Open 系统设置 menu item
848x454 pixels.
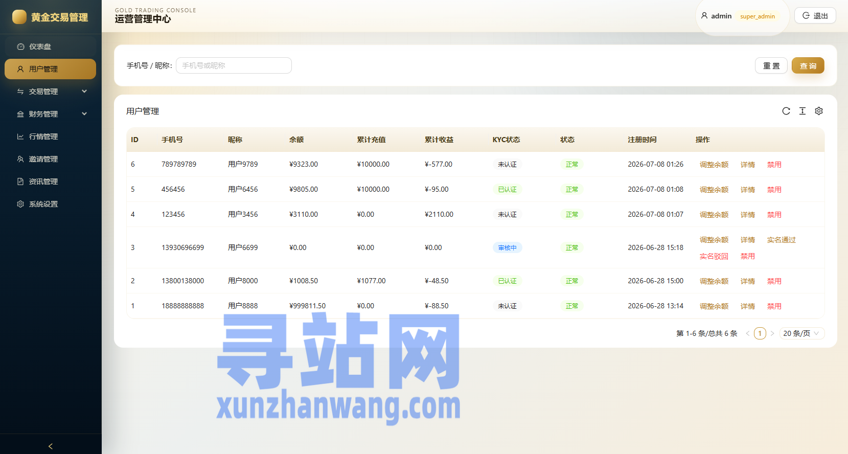click(50, 204)
